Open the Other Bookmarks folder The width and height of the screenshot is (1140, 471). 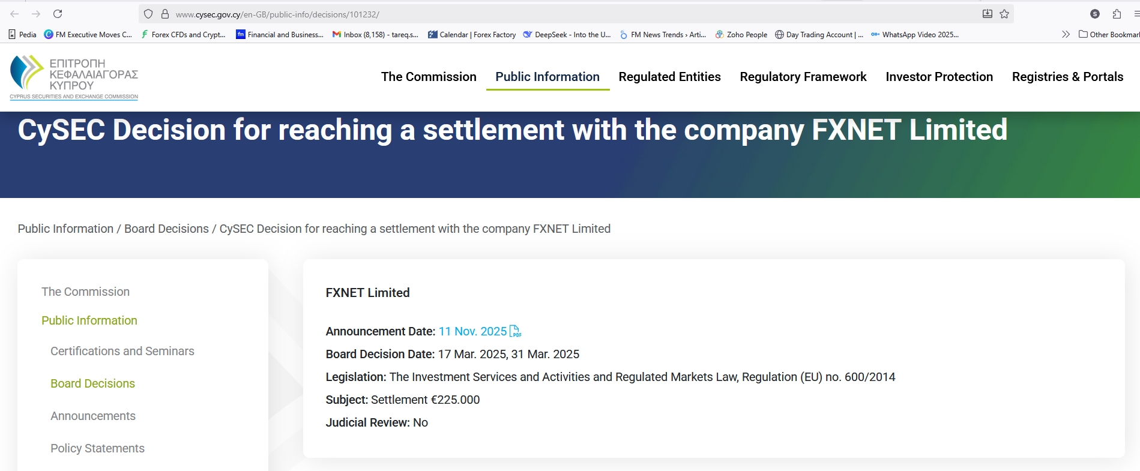tap(1109, 35)
